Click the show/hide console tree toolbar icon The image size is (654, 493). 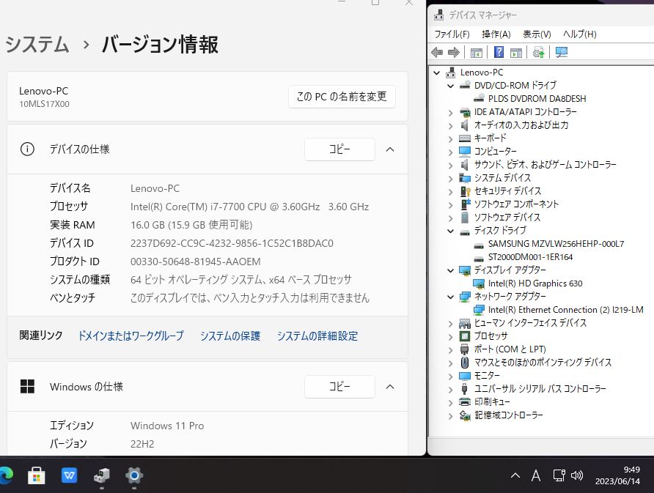(477, 53)
